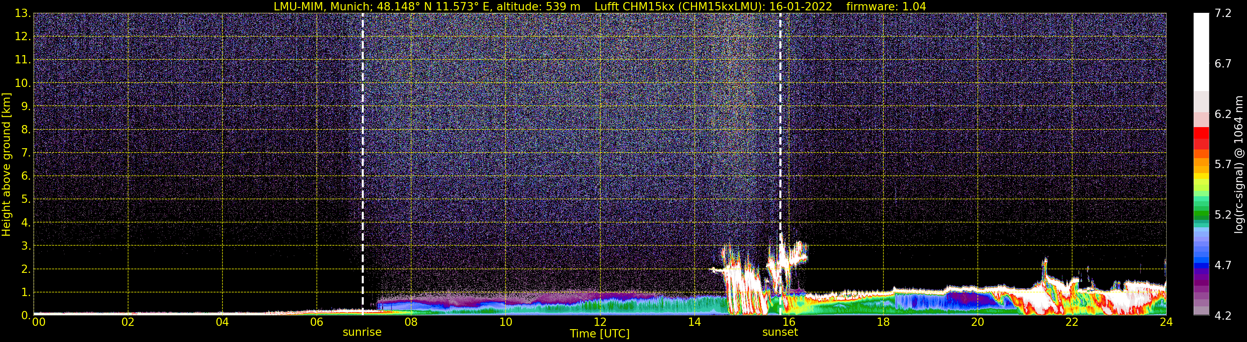Click the "Height above ground [km]" axis title
Viewport: 1247px width, 342px height.
point(6,165)
